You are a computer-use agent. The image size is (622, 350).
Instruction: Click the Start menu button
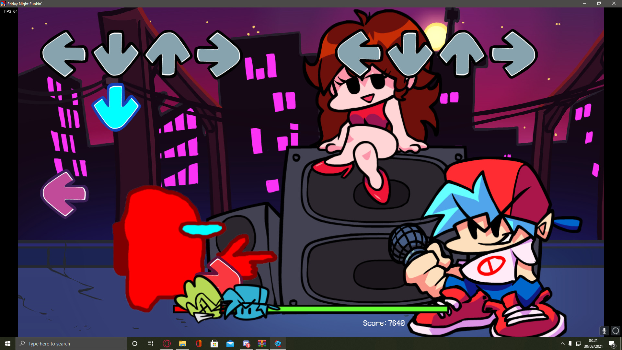point(7,344)
